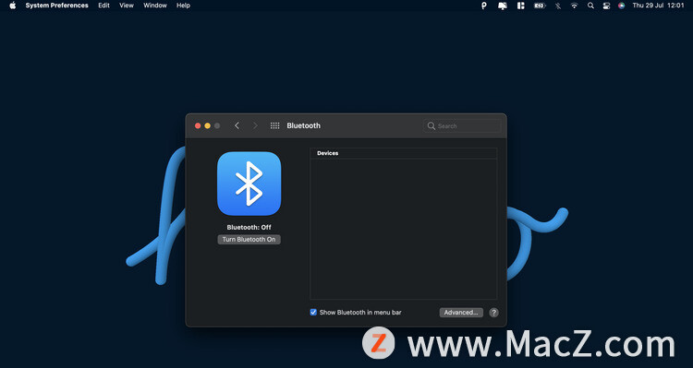
Task: Open the Apple menu
Action: coord(12,6)
